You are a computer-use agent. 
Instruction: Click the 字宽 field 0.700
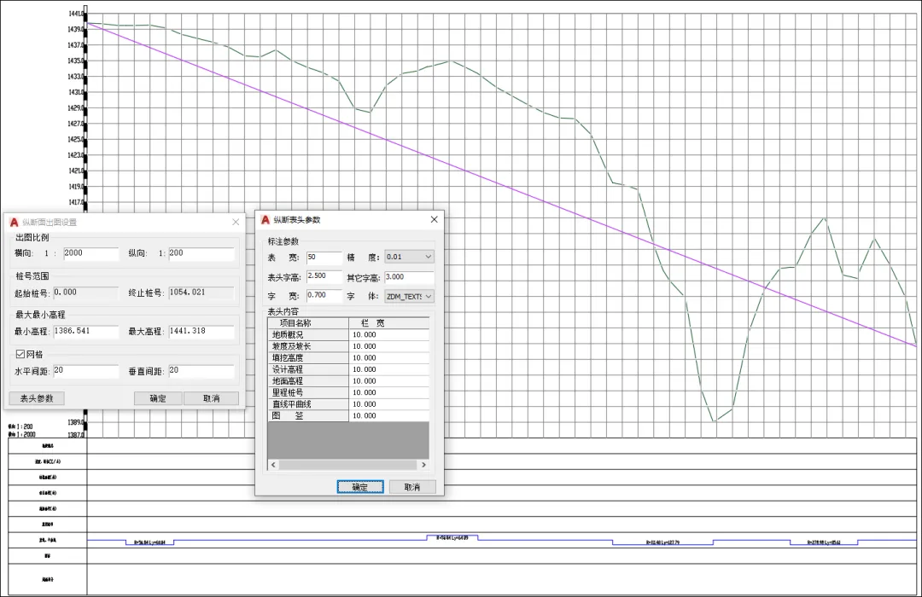pyautogui.click(x=324, y=296)
